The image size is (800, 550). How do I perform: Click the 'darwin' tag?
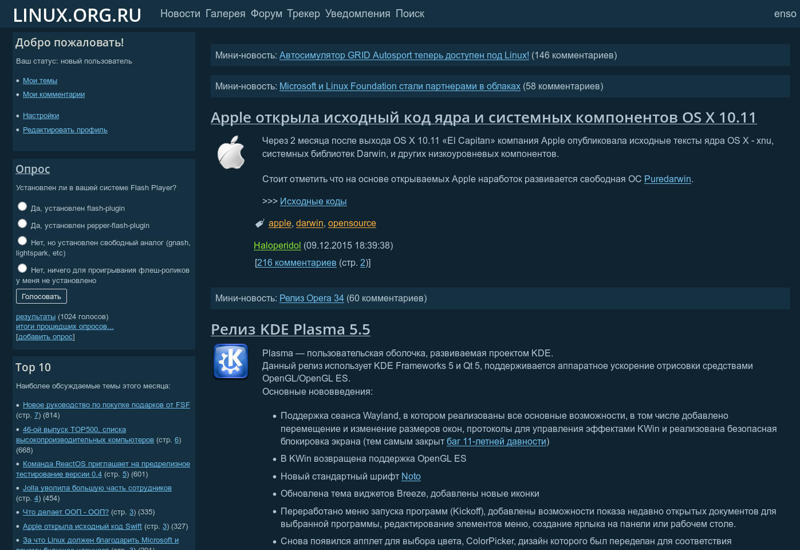310,223
